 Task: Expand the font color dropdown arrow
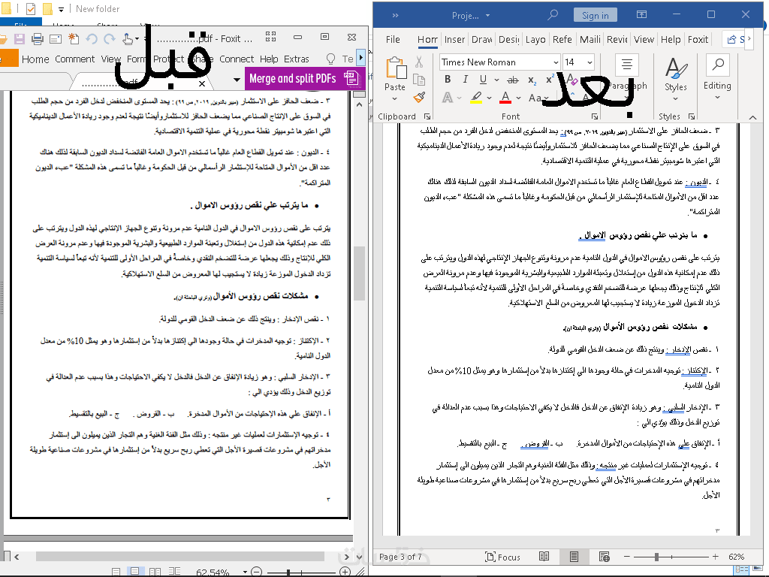click(x=518, y=98)
